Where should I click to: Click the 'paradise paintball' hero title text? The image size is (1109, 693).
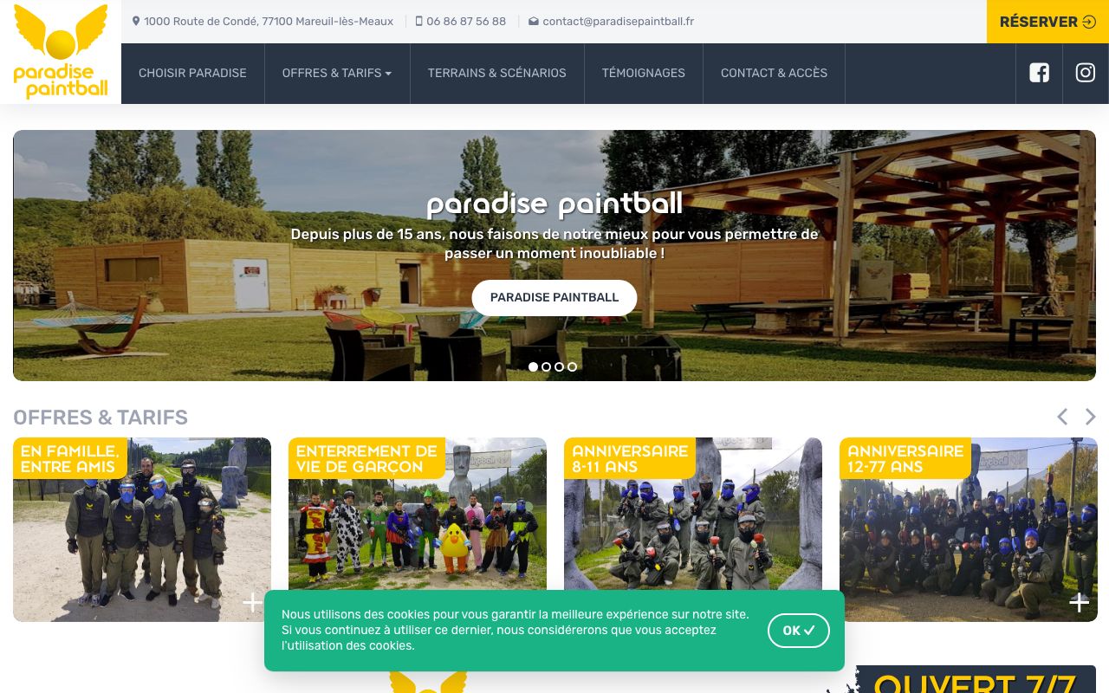[x=554, y=204]
